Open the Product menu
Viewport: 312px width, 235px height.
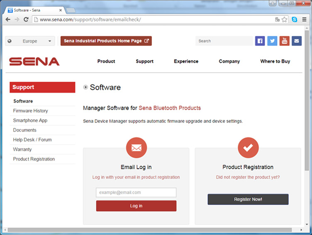(106, 61)
